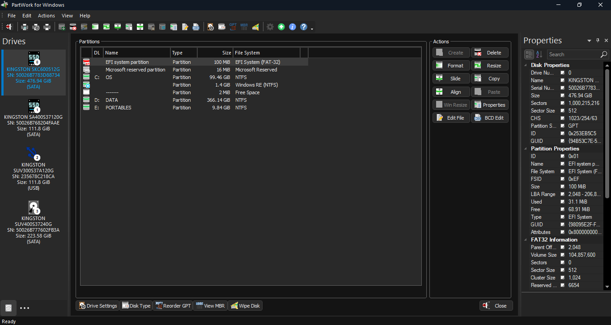Viewport: 611px width, 325px height.
Task: Sort by the File System column header
Action: pos(266,53)
